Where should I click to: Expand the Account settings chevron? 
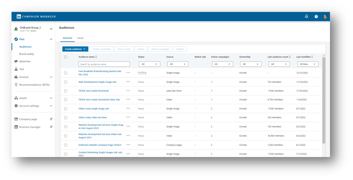coord(51,106)
